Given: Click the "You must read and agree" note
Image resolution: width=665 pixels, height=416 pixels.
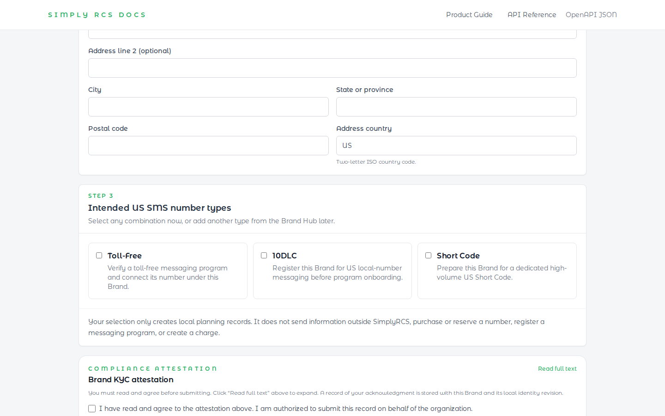Looking at the screenshot, I should [x=326, y=393].
